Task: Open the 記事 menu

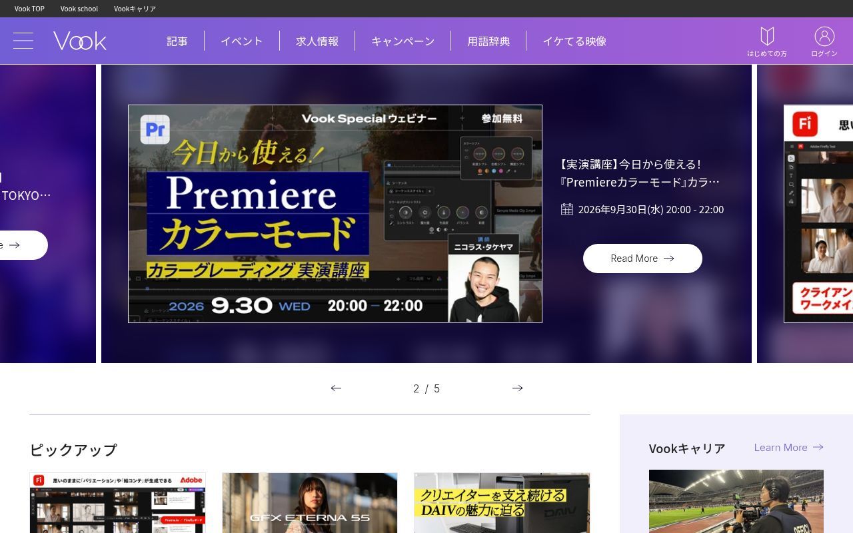Action: [x=177, y=41]
